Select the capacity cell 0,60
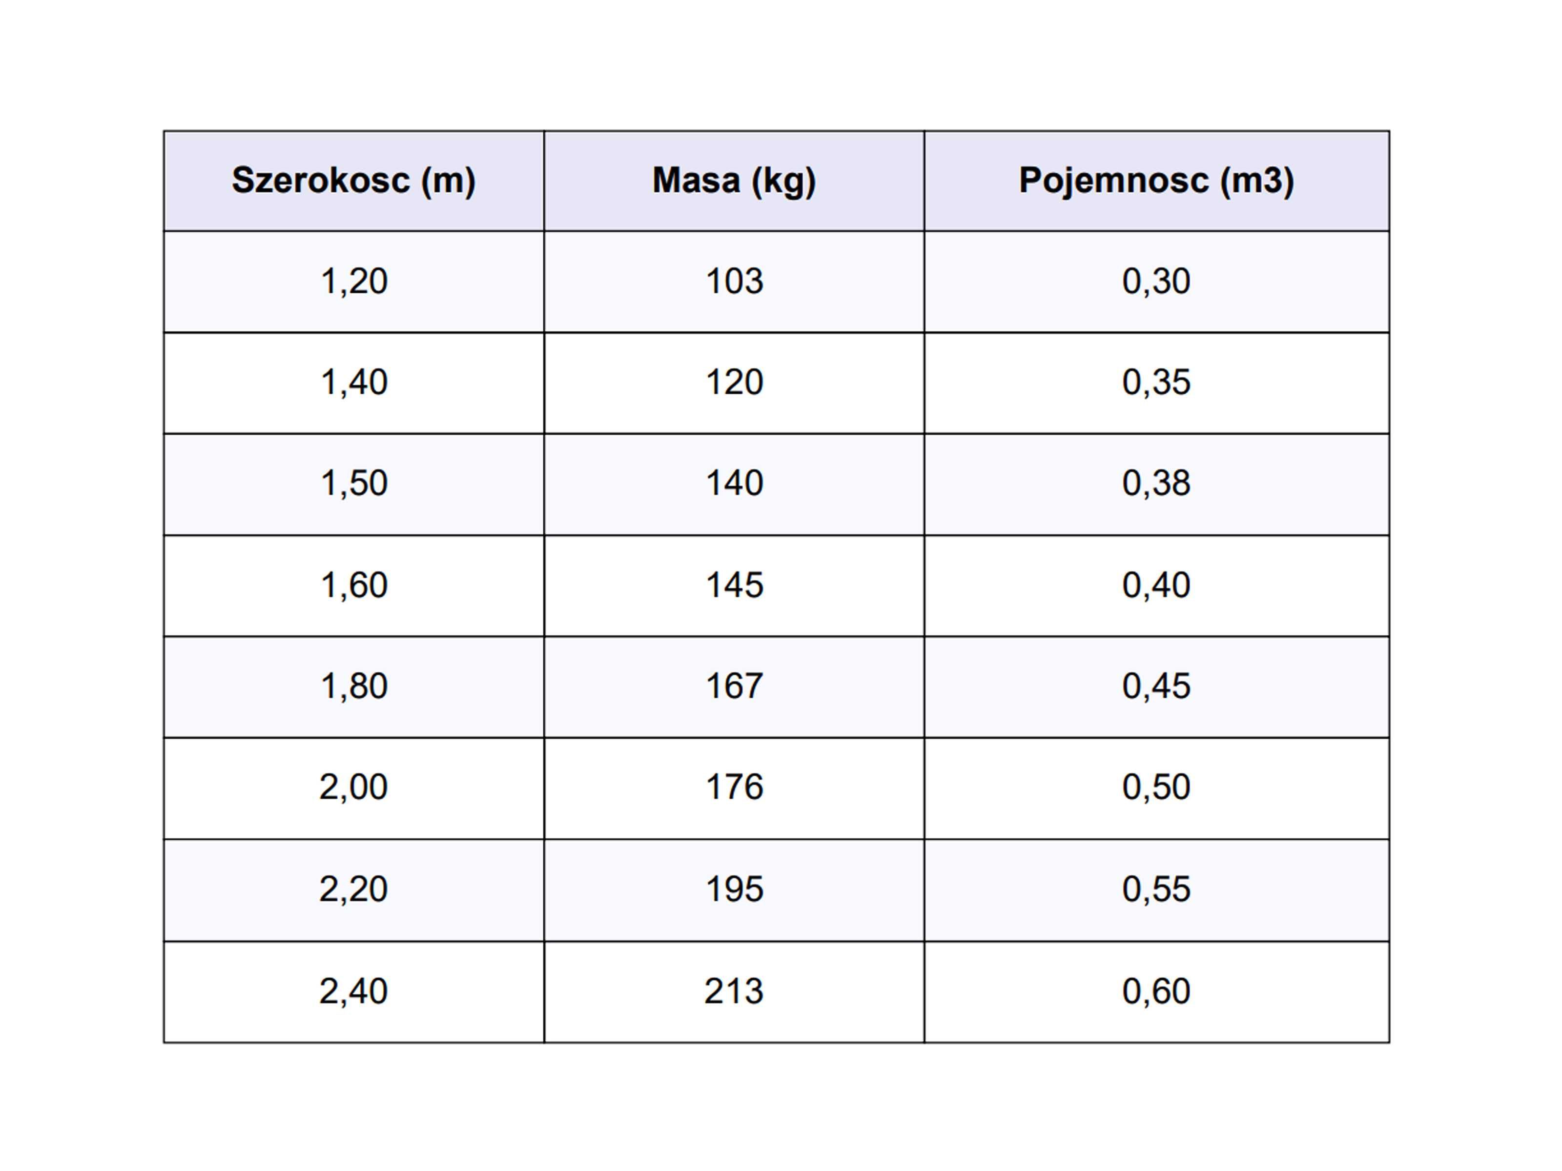This screenshot has width=1562, height=1171. click(x=1157, y=992)
